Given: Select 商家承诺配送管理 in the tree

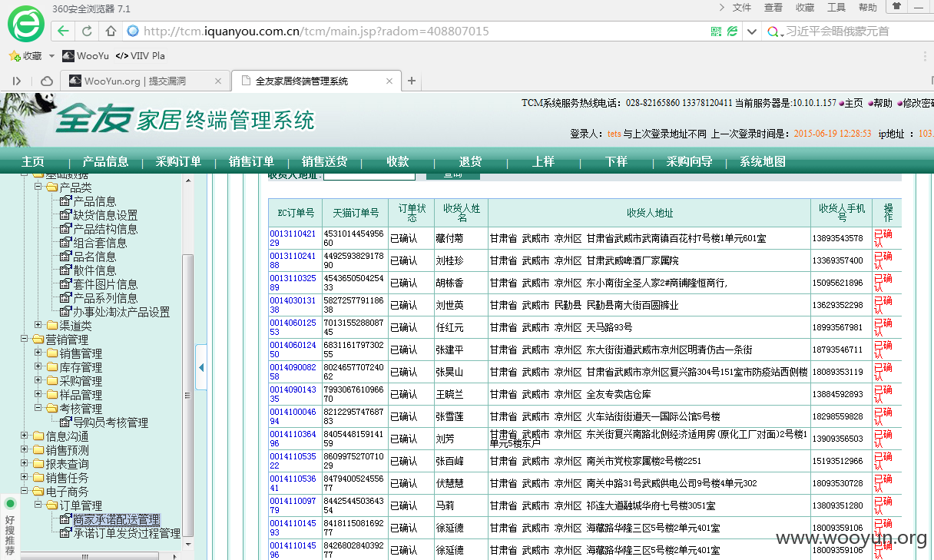Looking at the screenshot, I should point(116,519).
